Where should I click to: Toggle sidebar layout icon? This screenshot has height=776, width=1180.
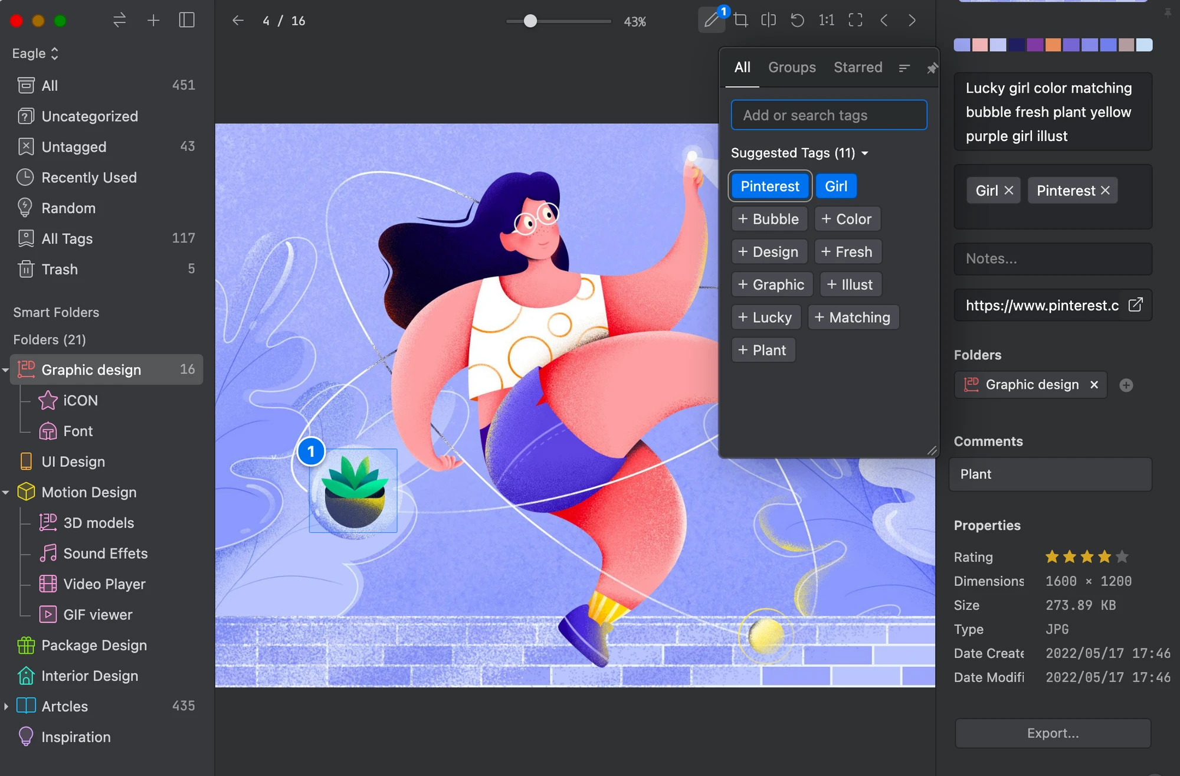[x=186, y=21]
